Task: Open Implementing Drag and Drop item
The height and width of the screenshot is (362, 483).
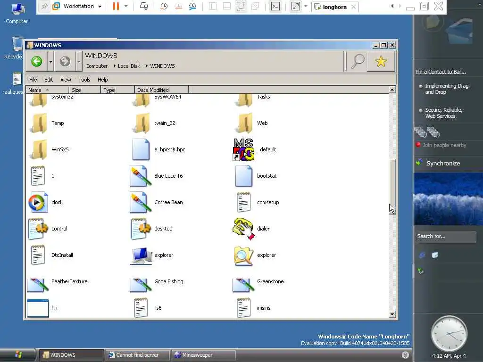Action: (447, 89)
